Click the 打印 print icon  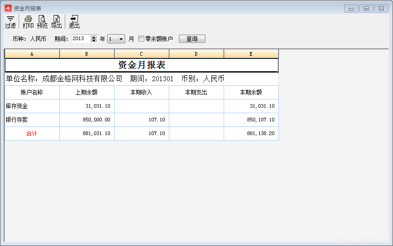[28, 21]
